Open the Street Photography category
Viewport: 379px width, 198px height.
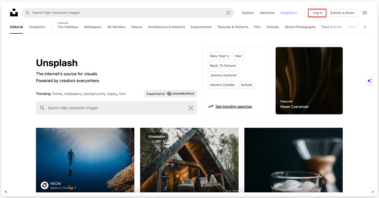(300, 27)
